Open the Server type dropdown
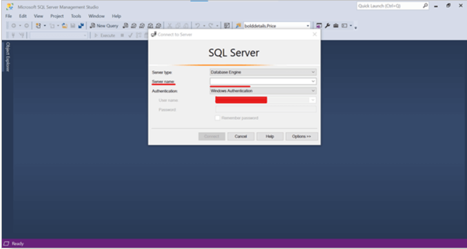This screenshot has height=249, width=467. click(313, 72)
